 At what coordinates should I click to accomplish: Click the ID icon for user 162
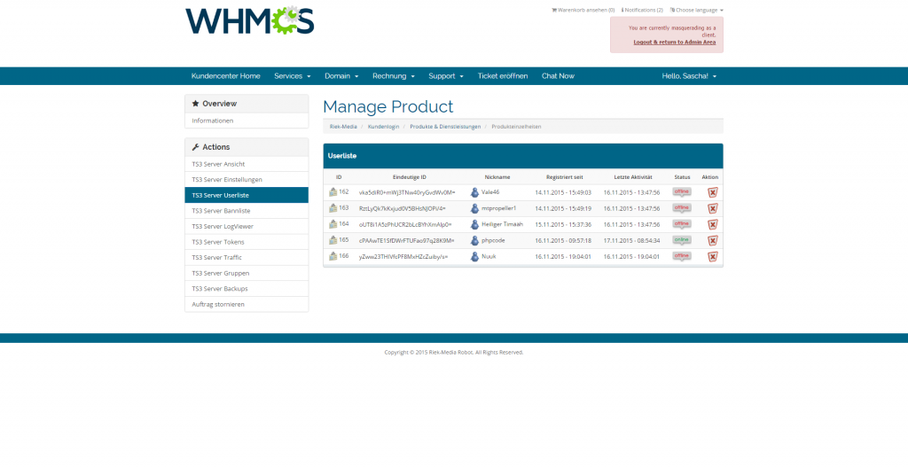(x=333, y=191)
